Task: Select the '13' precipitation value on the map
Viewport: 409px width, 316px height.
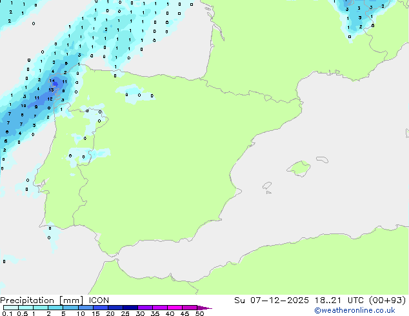Action: pyautogui.click(x=51, y=90)
